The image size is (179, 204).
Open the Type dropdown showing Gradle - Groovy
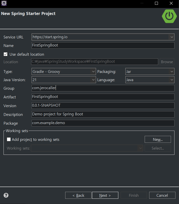point(93,72)
